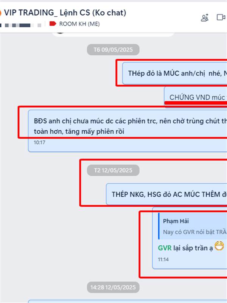
Task: Select the 'THép đỏ là MÚC' message
Action: point(175,73)
